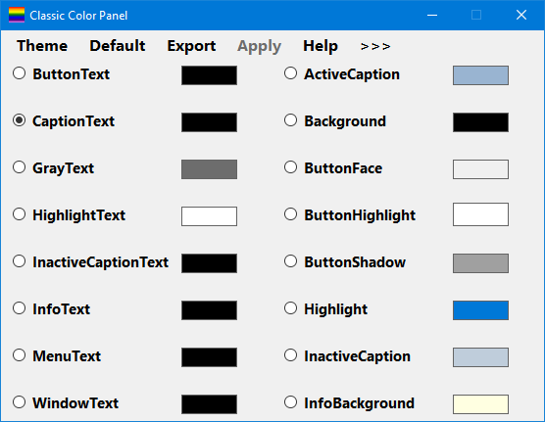
Task: Select the ButtonFace radio button
Action: coord(290,167)
